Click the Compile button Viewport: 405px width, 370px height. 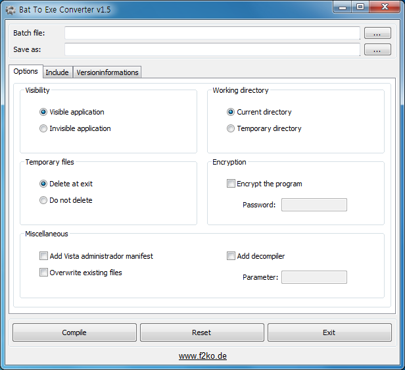(x=74, y=332)
